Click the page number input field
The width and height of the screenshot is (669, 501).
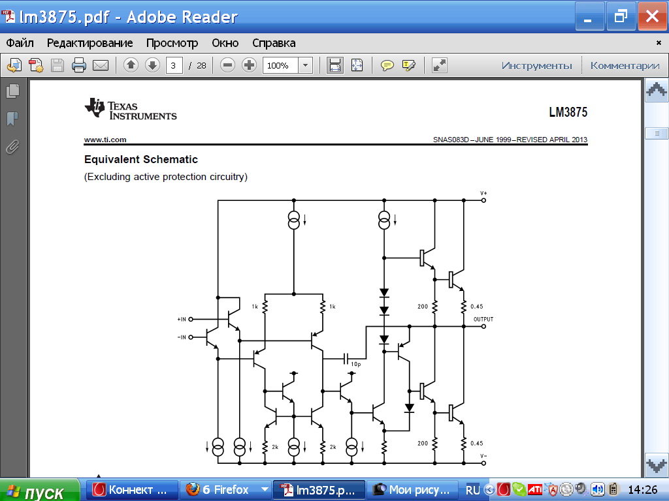tap(174, 65)
